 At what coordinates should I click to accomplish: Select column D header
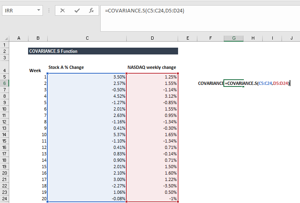152,38
